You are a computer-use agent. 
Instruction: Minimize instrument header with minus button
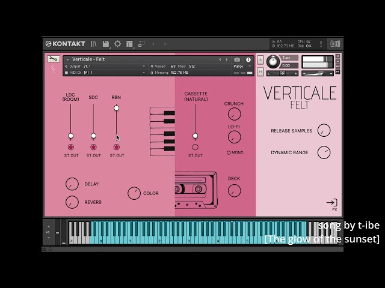pyautogui.click(x=337, y=61)
